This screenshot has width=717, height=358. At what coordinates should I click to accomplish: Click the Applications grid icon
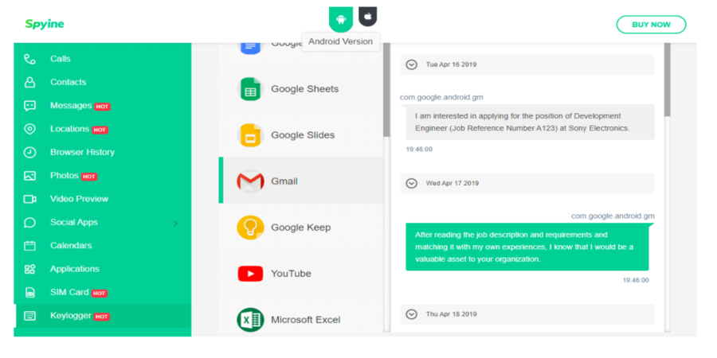pyautogui.click(x=29, y=269)
